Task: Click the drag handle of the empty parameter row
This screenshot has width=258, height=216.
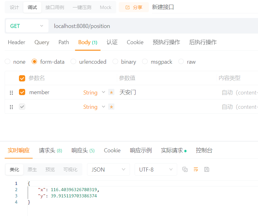Action: click(x=12, y=107)
